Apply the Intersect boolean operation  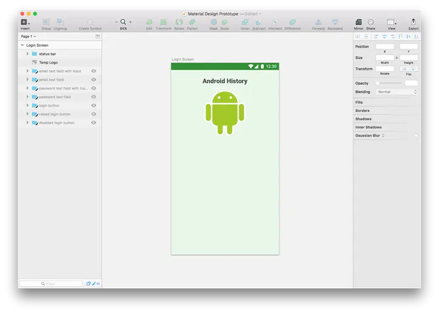[x=275, y=22]
